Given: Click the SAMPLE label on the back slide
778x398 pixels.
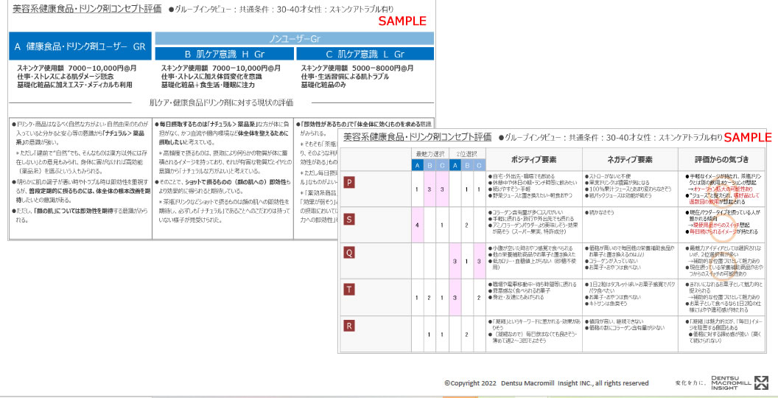Looking at the screenshot, I should (402, 21).
